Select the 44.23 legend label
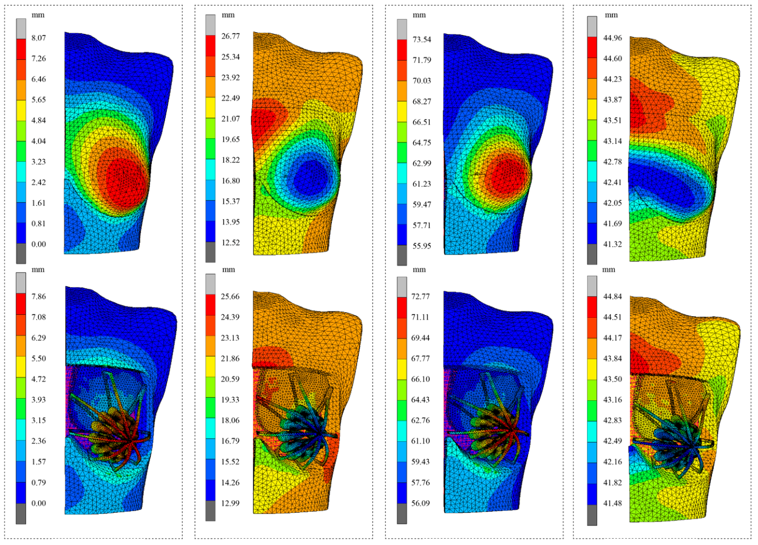The height and width of the screenshot is (545, 758). tap(613, 79)
